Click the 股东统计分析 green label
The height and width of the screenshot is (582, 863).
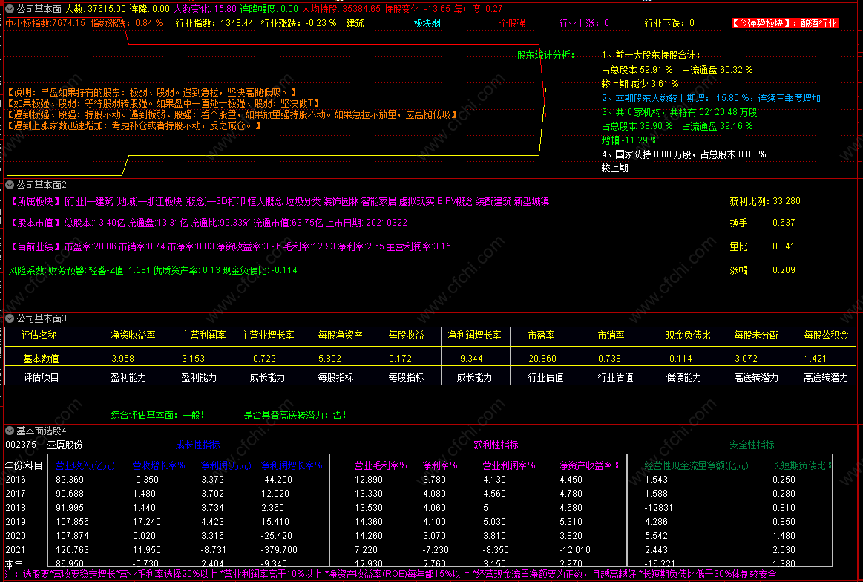(x=545, y=55)
